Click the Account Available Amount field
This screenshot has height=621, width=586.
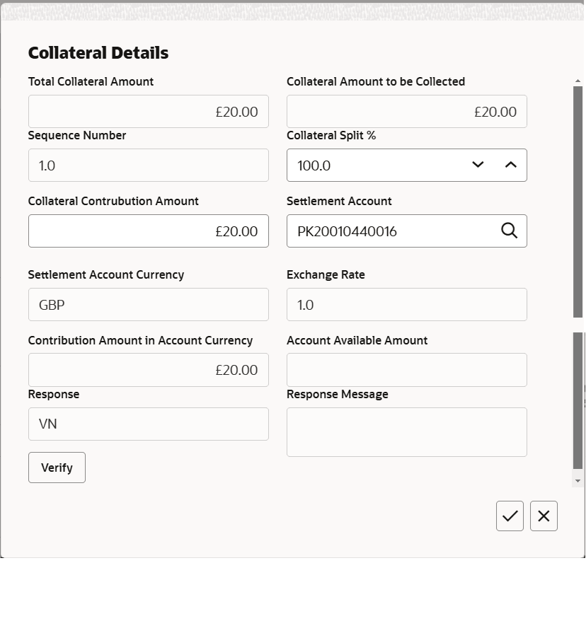406,370
